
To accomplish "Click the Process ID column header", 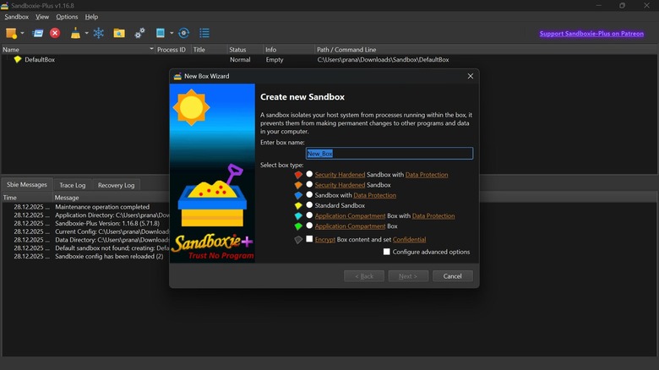I will tap(172, 50).
